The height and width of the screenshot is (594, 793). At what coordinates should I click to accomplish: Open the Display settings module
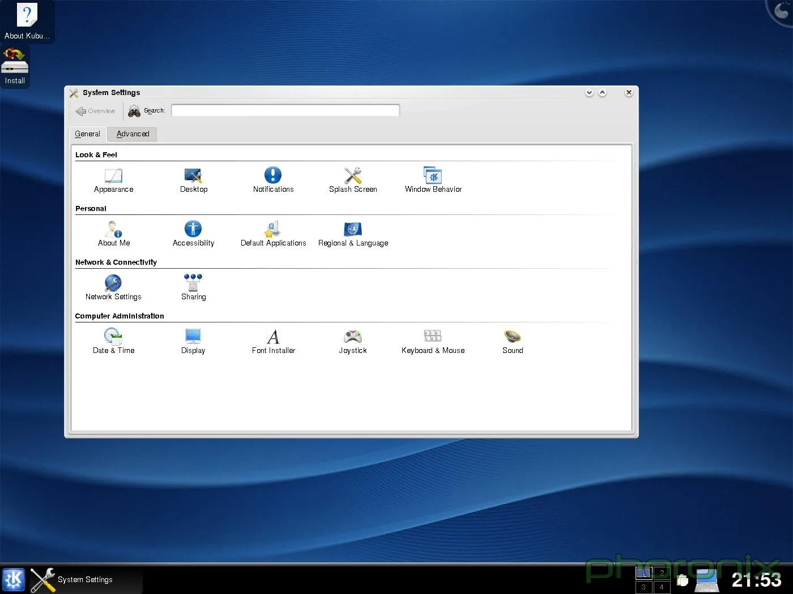pos(193,342)
